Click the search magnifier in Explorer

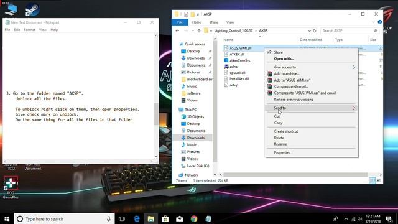(x=375, y=30)
